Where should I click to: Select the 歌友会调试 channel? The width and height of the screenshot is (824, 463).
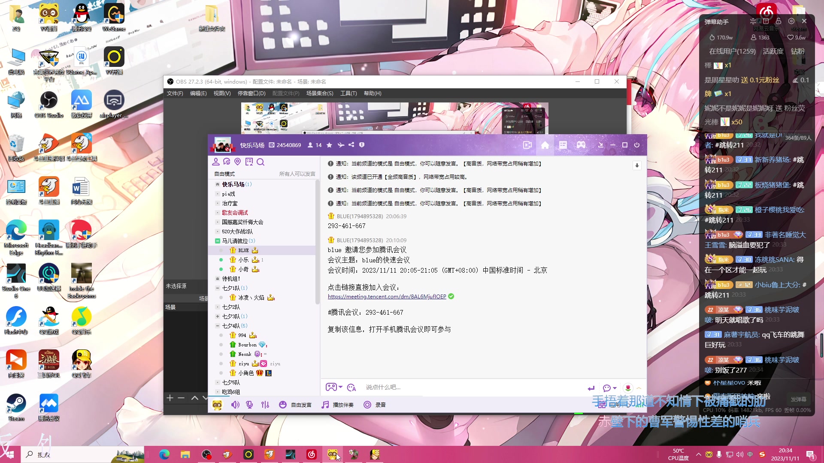coord(235,213)
